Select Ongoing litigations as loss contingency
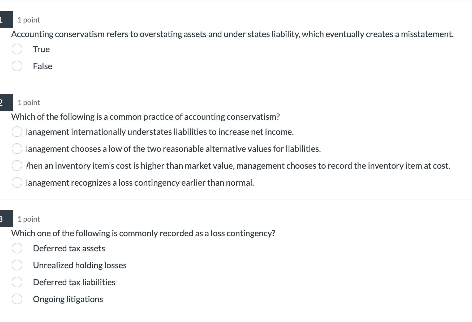Image resolution: width=472 pixels, height=322 pixels. coord(17,299)
